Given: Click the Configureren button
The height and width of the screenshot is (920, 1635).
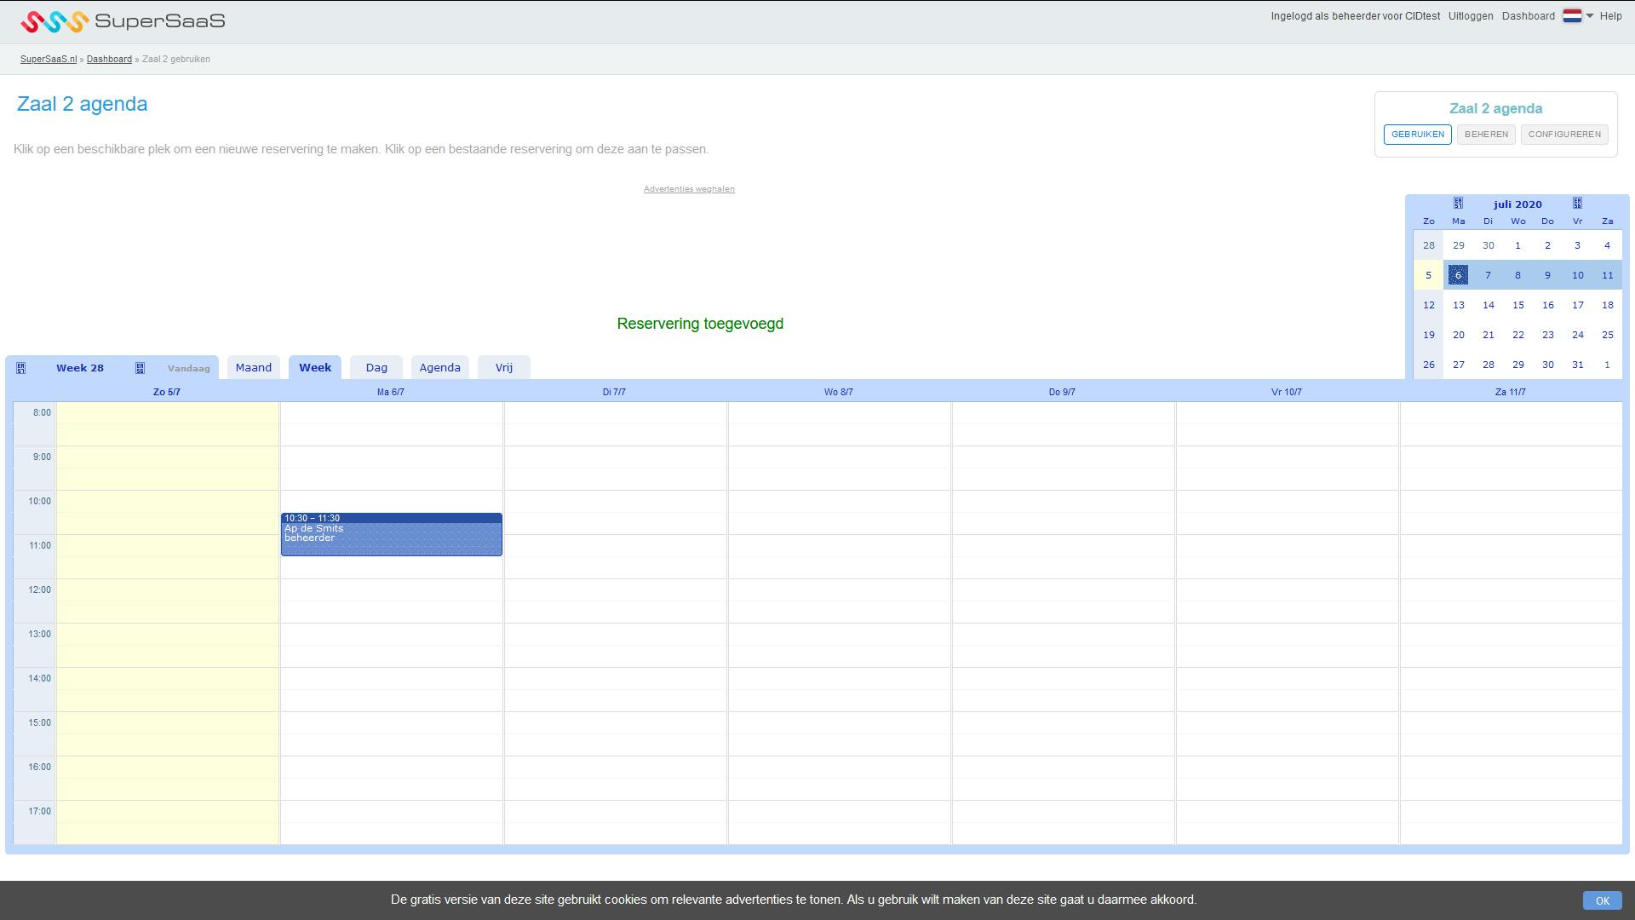Looking at the screenshot, I should [1564, 135].
